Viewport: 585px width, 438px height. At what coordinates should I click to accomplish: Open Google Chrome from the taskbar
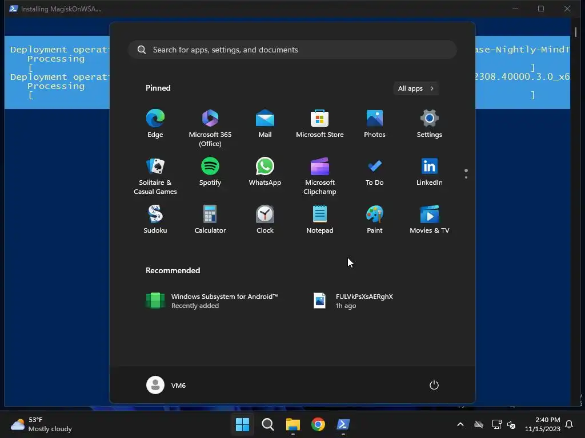point(318,424)
